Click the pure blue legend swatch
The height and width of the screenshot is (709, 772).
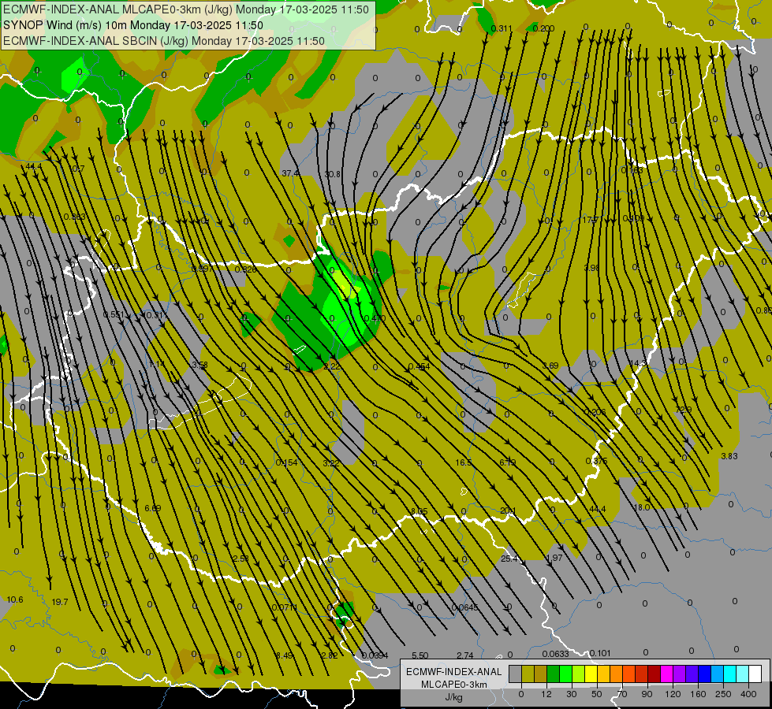pos(704,674)
